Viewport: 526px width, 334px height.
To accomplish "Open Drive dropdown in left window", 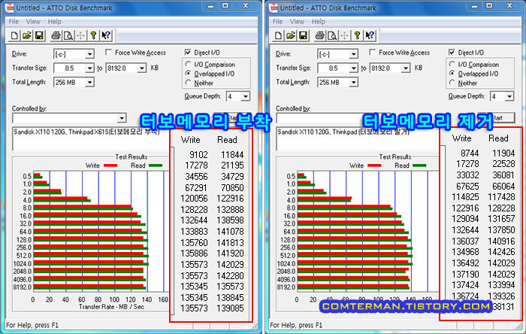I will pyautogui.click(x=89, y=54).
